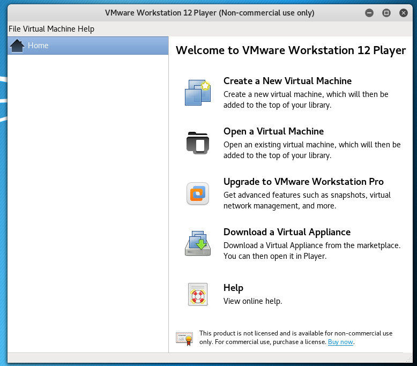Open the Help menu in the menu bar
Viewport: 417px width, 366px height.
point(86,29)
